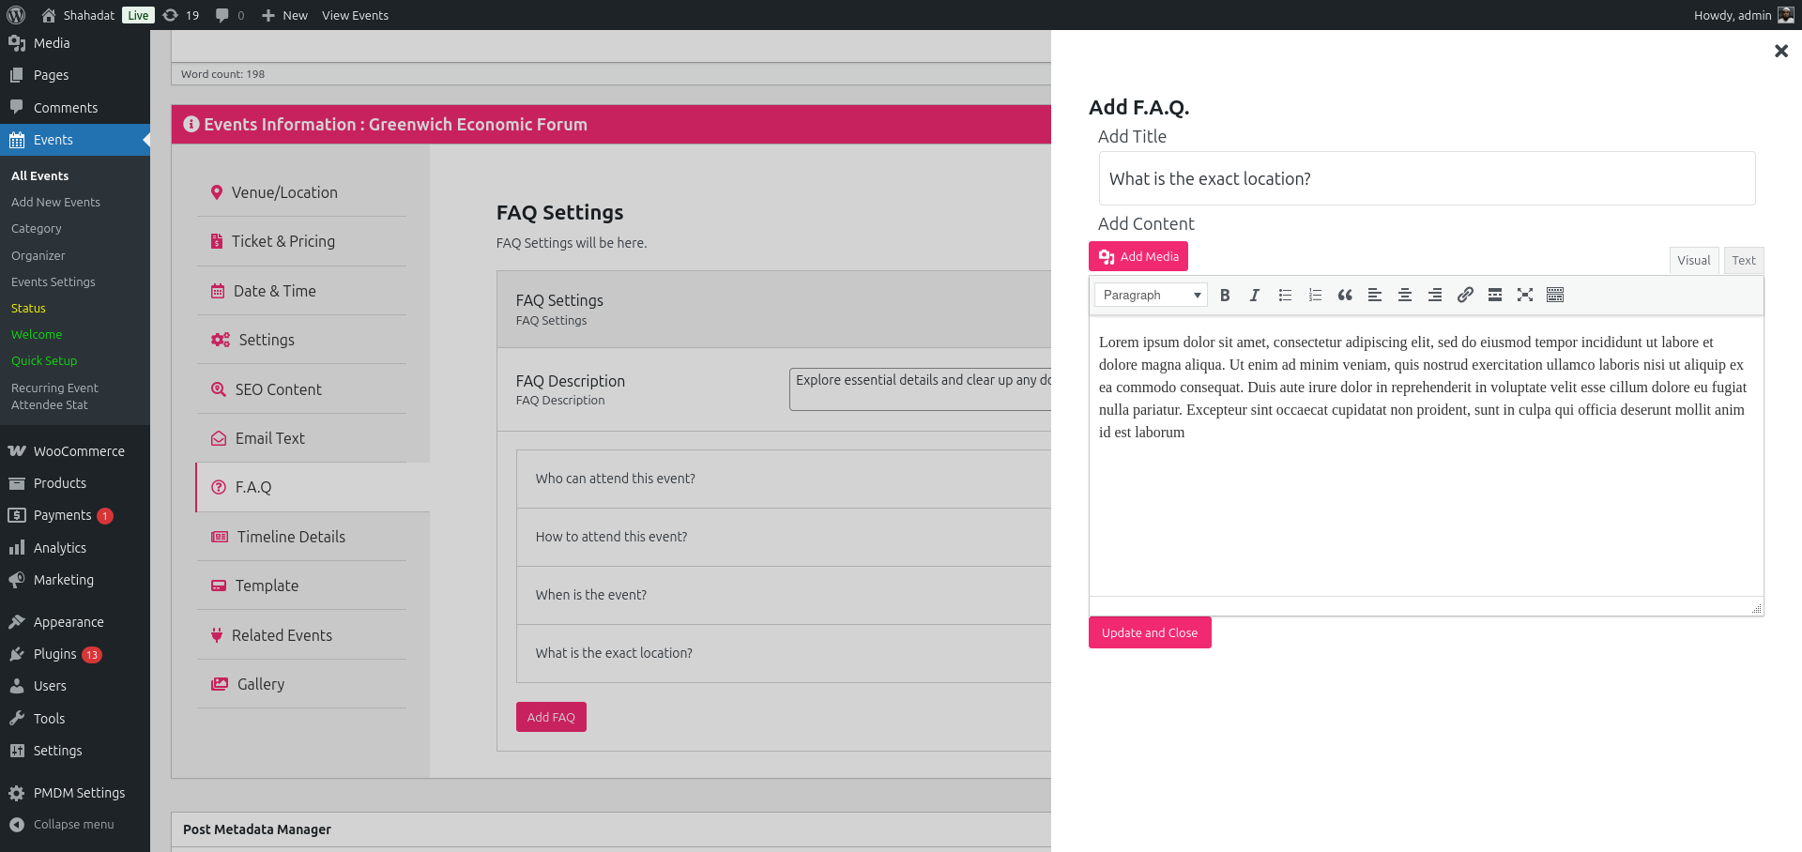
Task: Edit the F.A.Q. title input field
Action: click(x=1427, y=178)
